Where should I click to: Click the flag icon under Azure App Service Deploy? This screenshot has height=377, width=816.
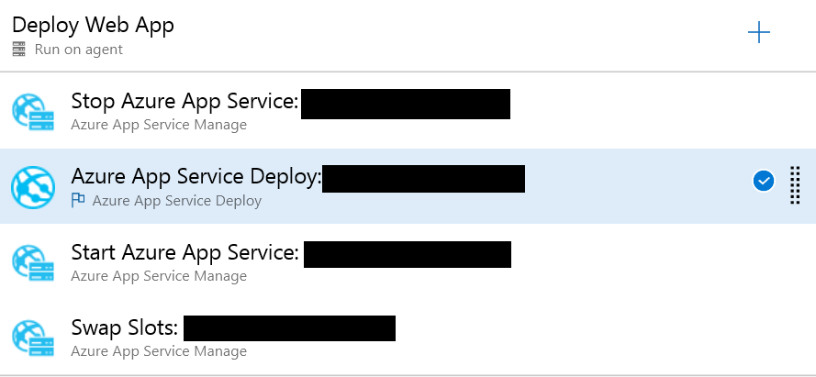(78, 200)
